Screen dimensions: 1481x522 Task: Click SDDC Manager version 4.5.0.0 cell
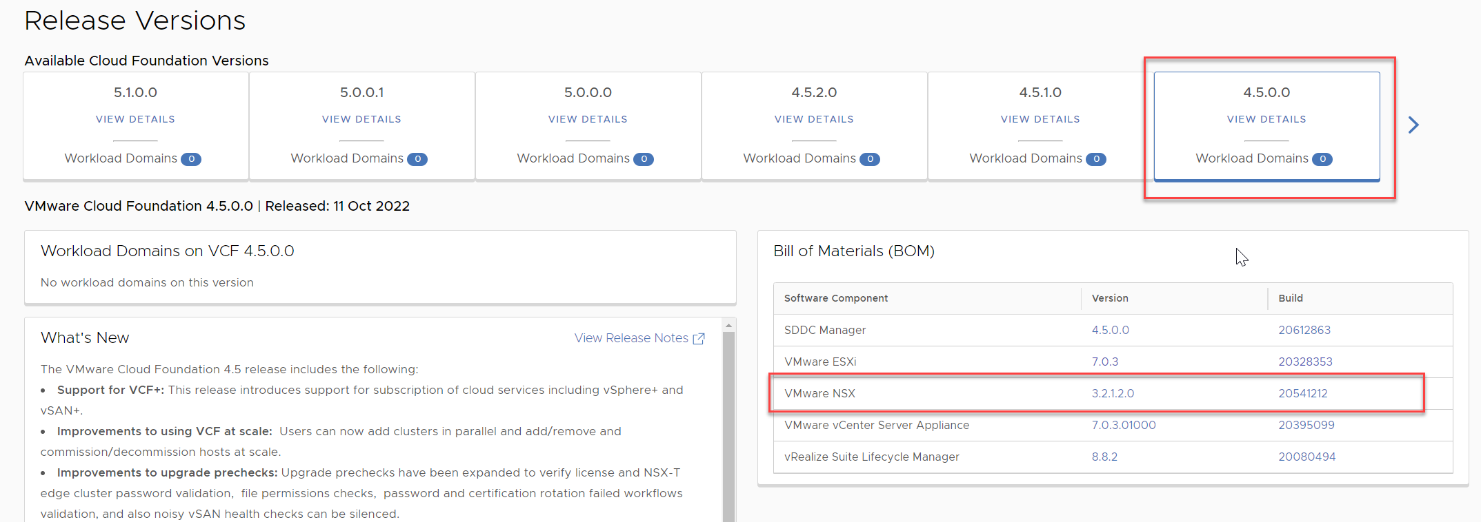(1111, 330)
